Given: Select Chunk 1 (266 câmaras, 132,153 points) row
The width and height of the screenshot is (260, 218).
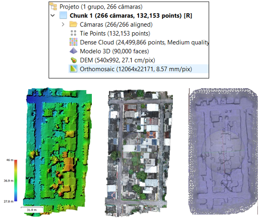Looking at the screenshot, I should [131, 15].
